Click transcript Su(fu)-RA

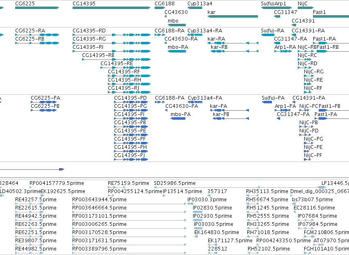click(273, 31)
